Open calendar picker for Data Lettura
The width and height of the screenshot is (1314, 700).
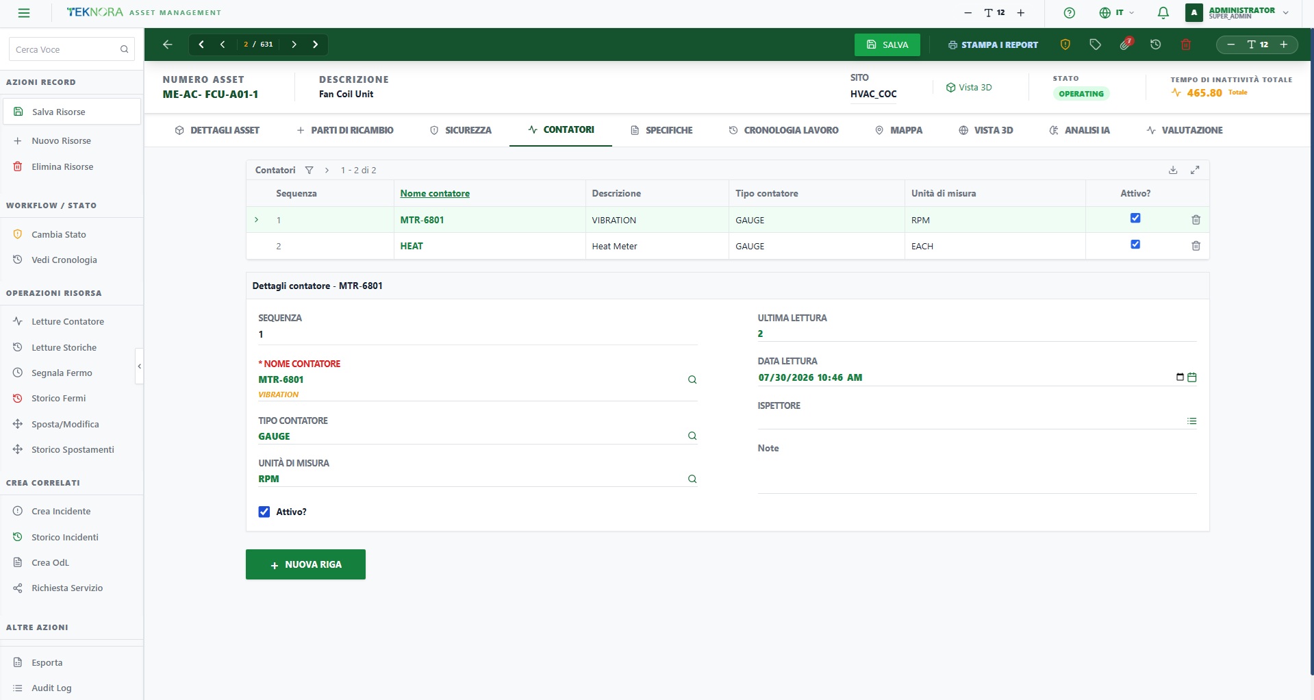coord(1191,377)
